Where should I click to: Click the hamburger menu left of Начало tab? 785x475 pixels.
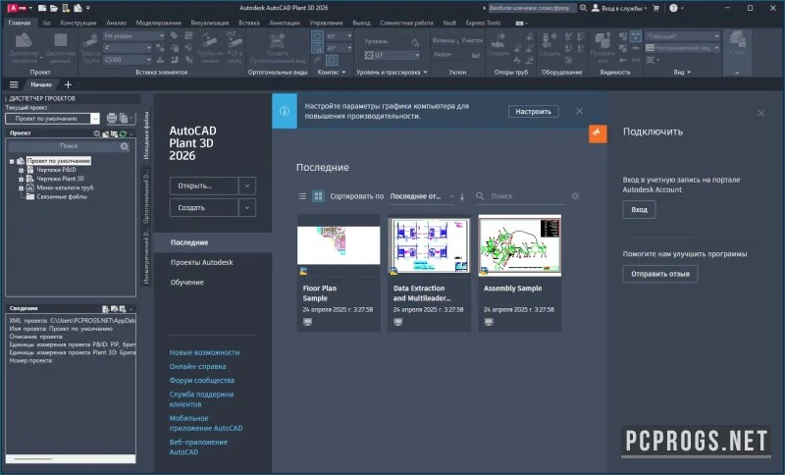click(x=14, y=84)
